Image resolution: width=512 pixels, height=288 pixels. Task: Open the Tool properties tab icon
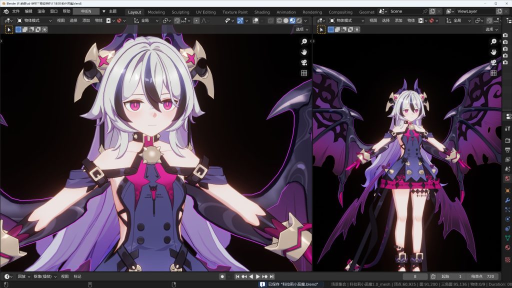[x=507, y=128]
